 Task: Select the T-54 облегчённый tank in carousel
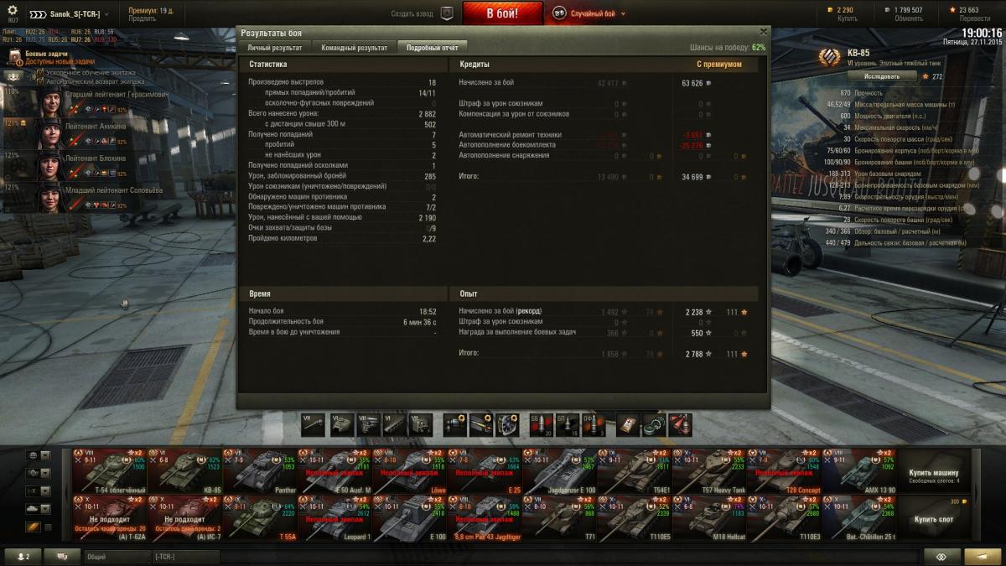click(x=109, y=471)
